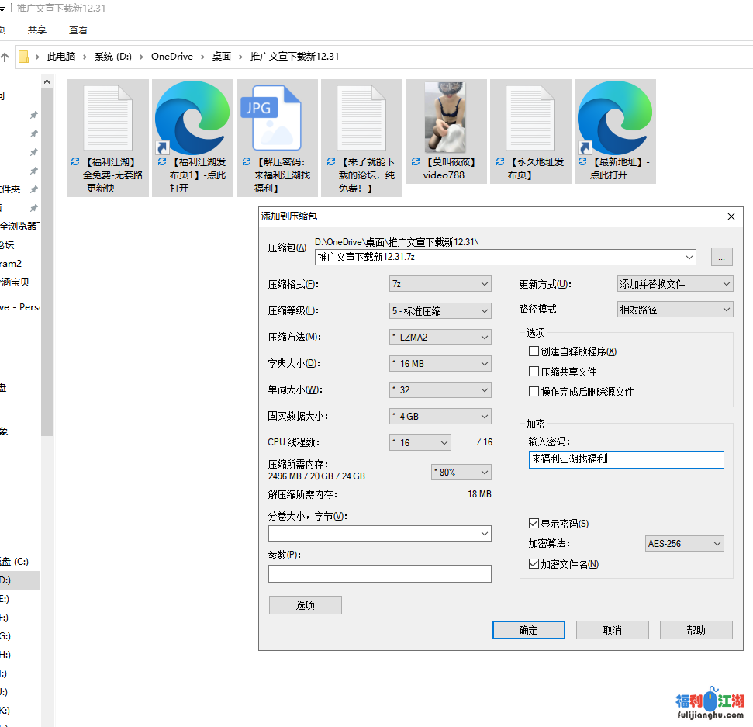This screenshot has width=753, height=727.
Task: Open the 压缩格式 7z dropdown
Action: [x=440, y=284]
